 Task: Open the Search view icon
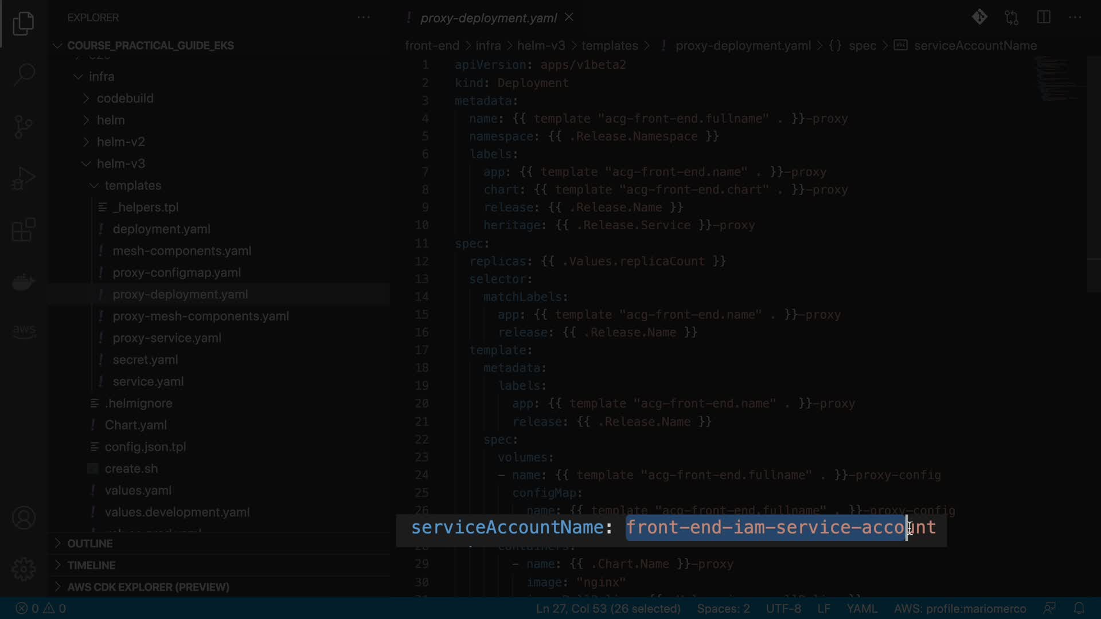pyautogui.click(x=24, y=75)
